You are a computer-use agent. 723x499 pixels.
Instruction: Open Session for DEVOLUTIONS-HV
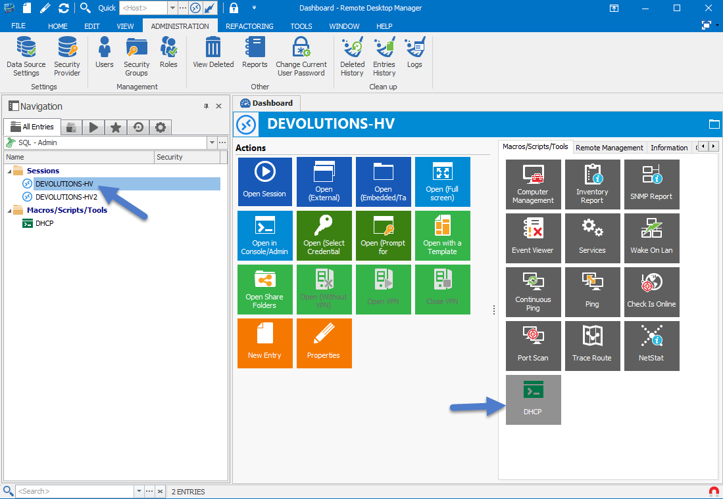point(264,181)
